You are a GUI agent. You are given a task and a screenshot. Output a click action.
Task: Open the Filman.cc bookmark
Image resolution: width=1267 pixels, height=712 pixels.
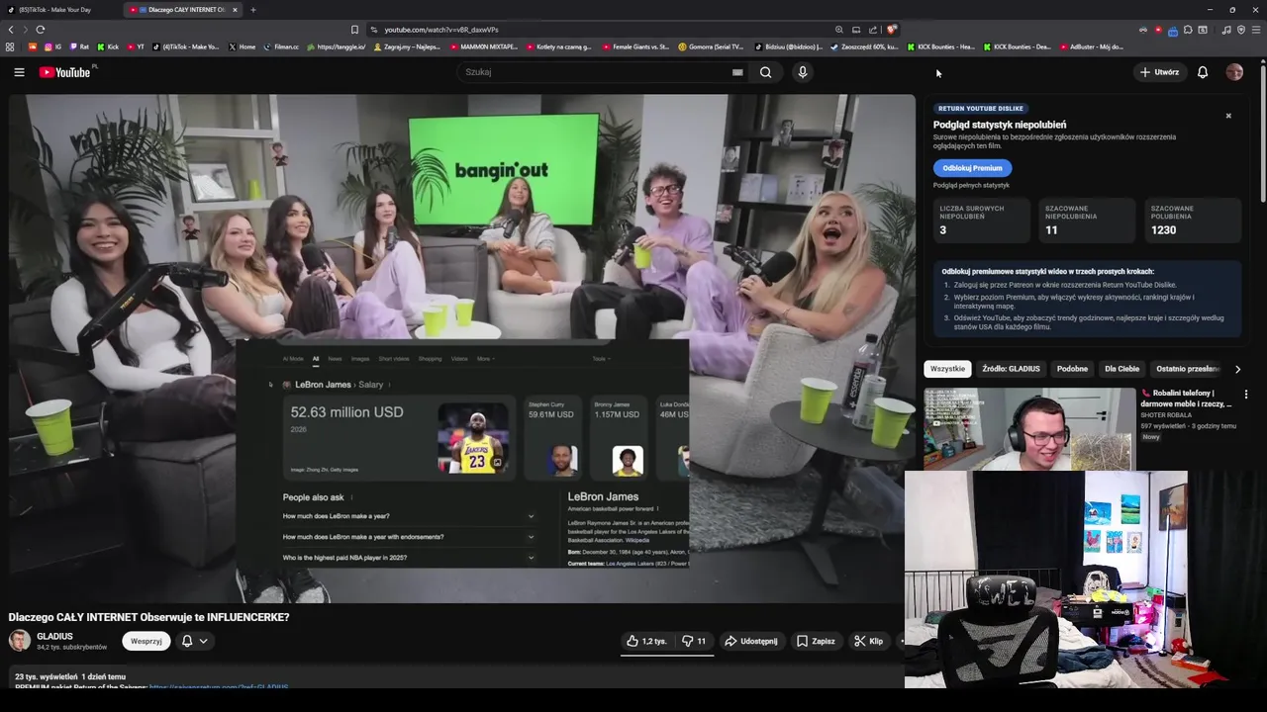point(281,46)
